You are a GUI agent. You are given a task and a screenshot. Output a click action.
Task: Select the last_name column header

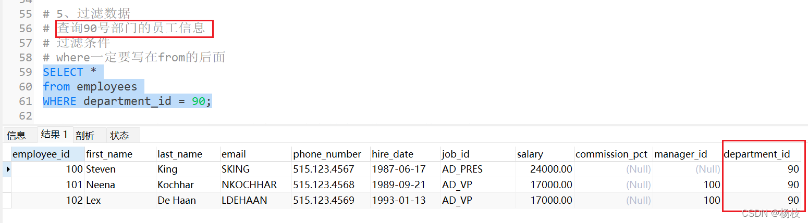click(179, 154)
